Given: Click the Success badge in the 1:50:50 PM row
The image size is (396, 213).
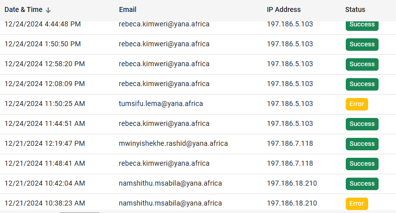Looking at the screenshot, I should click(x=362, y=44).
